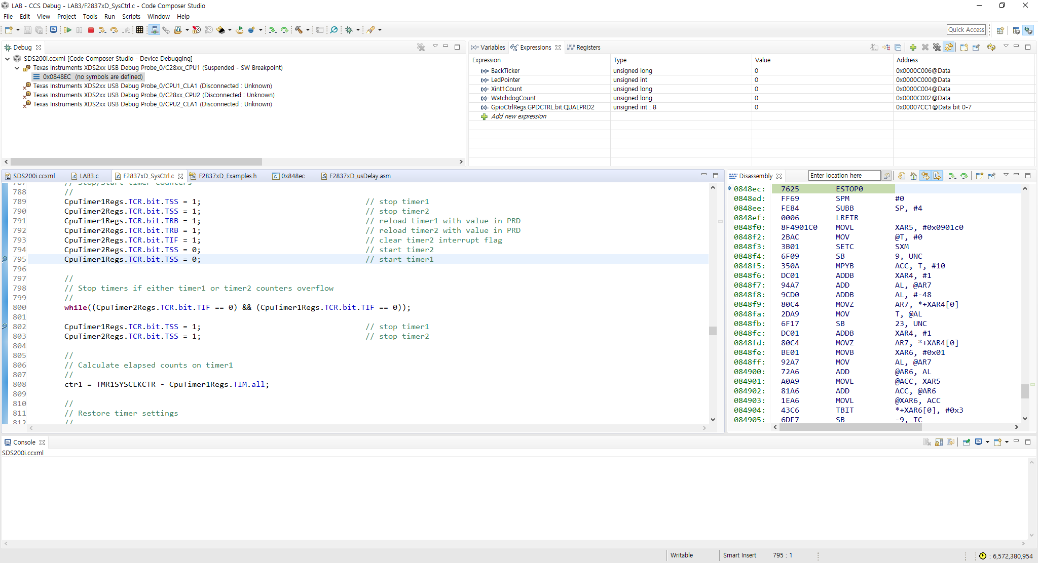
Task: Click green plus Add expression icon
Action: (913, 48)
